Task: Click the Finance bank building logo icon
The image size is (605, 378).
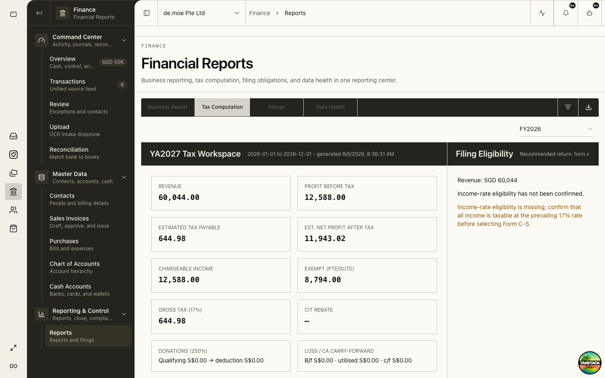Action: pyautogui.click(x=63, y=13)
